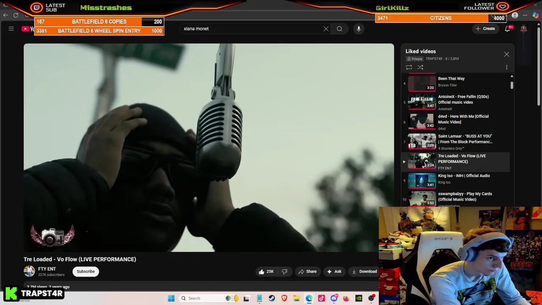The image size is (542, 305).
Task: Open Notepad from the taskbar
Action: click(x=259, y=298)
